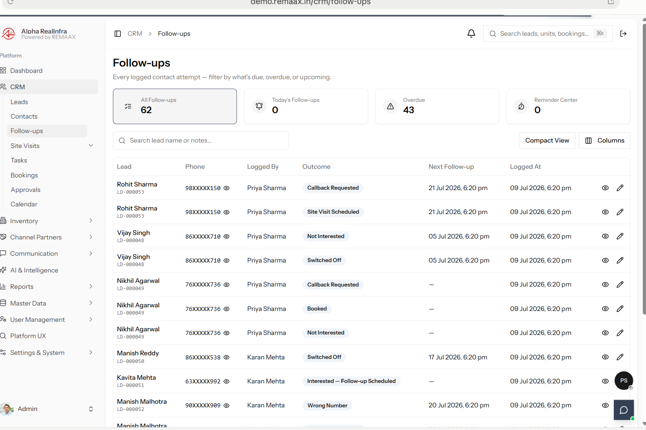View Vijay Singh's Not Interested follow-up details
Viewport: 646px width, 430px height.
[x=605, y=236]
